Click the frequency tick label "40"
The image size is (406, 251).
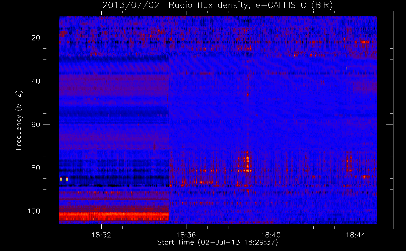click(x=36, y=81)
